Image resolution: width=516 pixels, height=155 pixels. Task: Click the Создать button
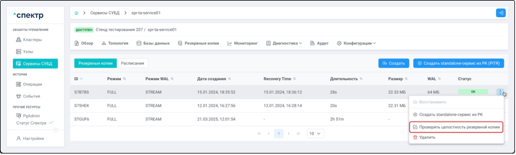click(x=393, y=63)
